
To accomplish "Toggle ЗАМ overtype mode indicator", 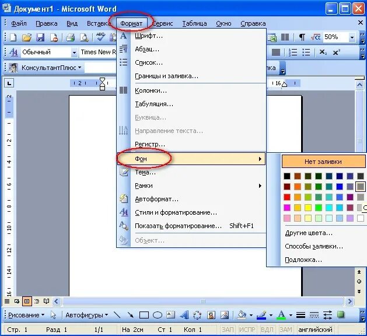I will point(286,330).
